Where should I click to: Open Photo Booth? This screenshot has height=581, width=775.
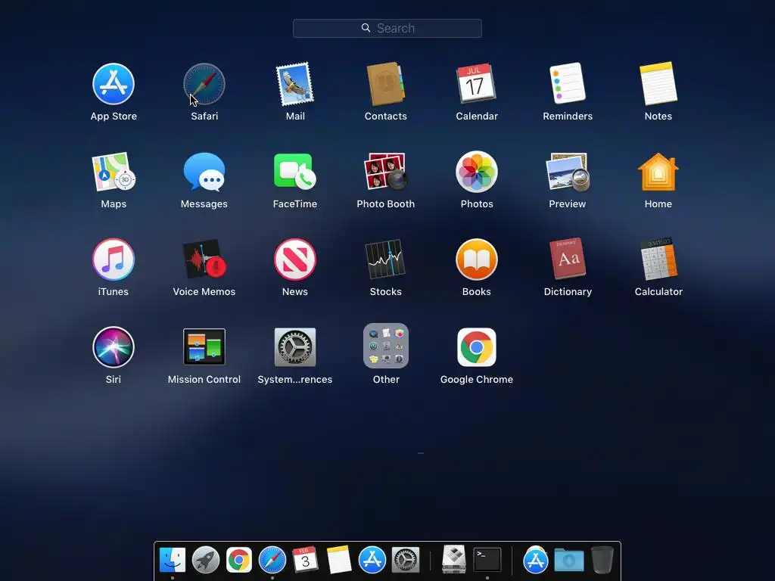tap(385, 172)
